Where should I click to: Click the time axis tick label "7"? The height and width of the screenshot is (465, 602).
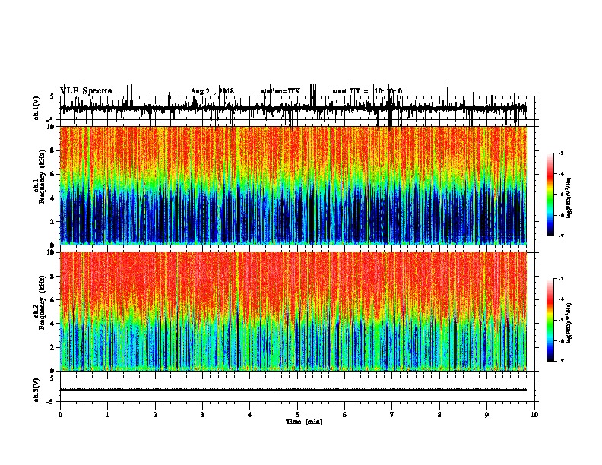(x=392, y=415)
